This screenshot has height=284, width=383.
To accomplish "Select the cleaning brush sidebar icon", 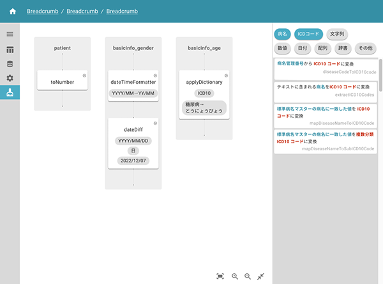I will click(10, 93).
